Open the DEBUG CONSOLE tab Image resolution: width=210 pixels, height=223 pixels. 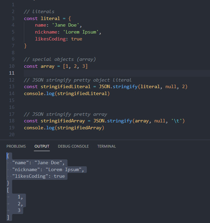(x=73, y=146)
